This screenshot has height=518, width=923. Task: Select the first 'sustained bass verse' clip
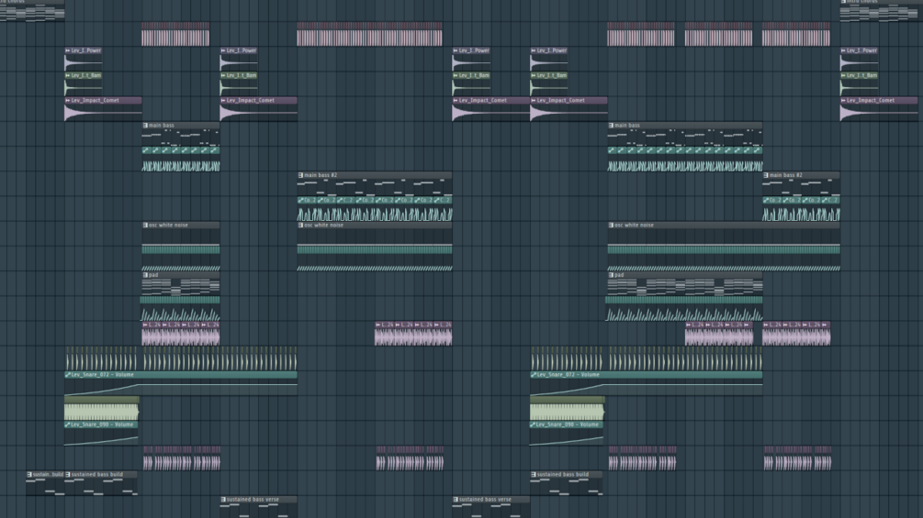(x=258, y=507)
